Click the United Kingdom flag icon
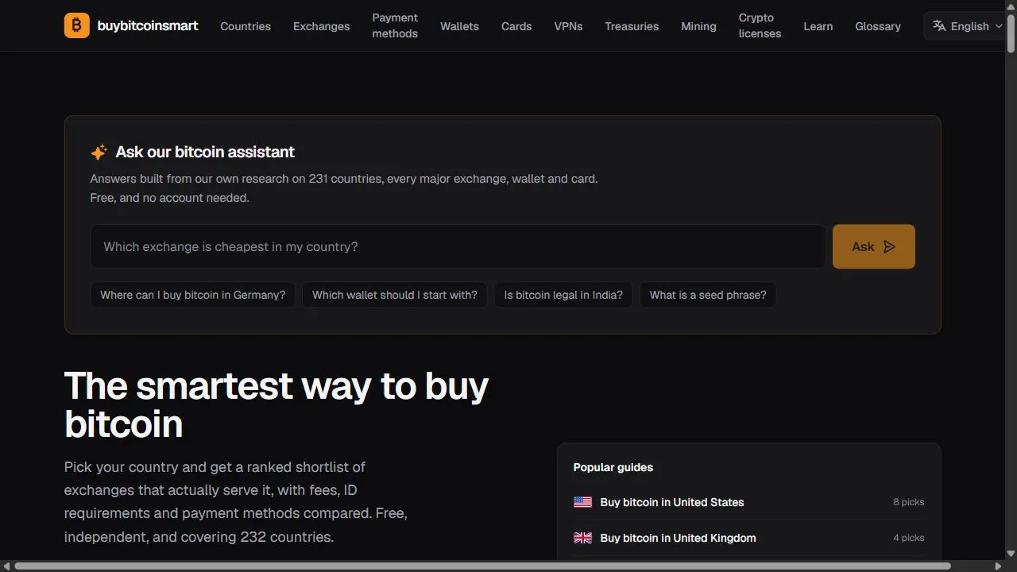This screenshot has width=1017, height=572. pyautogui.click(x=582, y=538)
